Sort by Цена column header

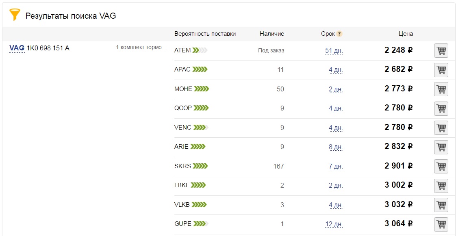pos(405,34)
